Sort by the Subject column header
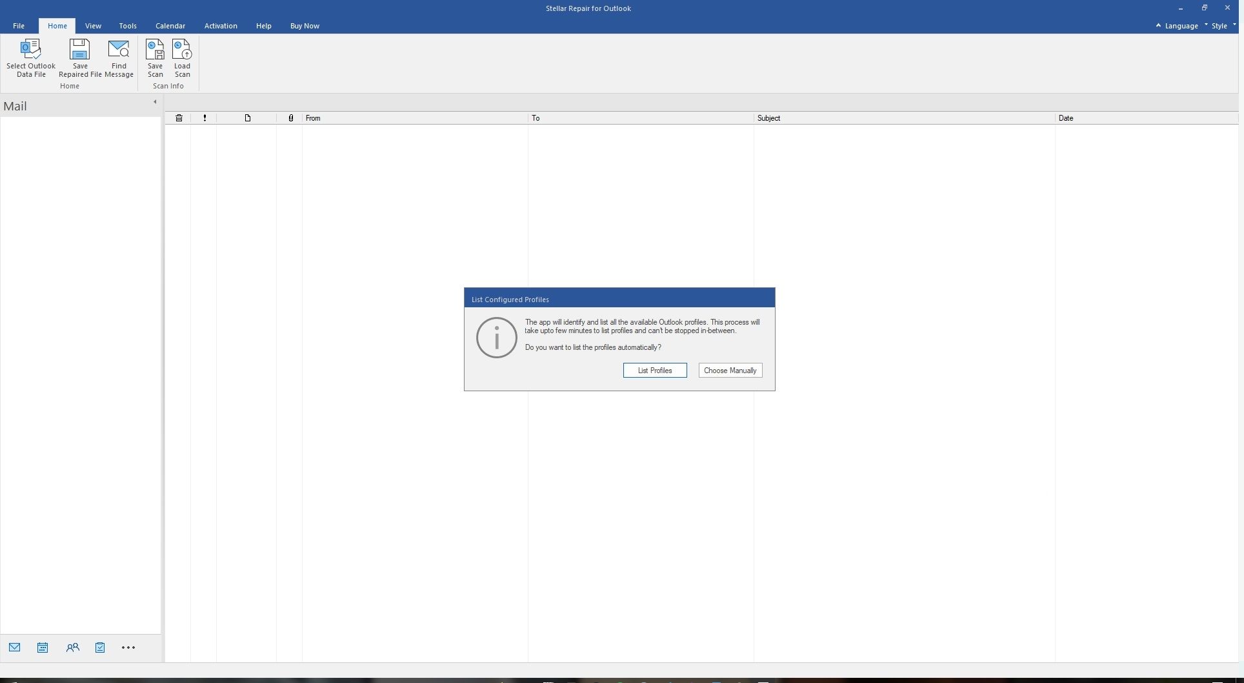1244x683 pixels. (904, 118)
